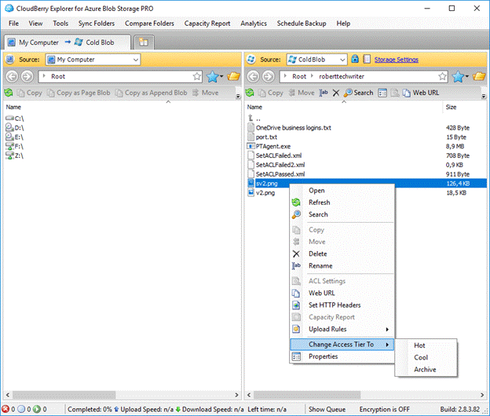Open the left pane folder icon

pyautogui.click(x=233, y=76)
